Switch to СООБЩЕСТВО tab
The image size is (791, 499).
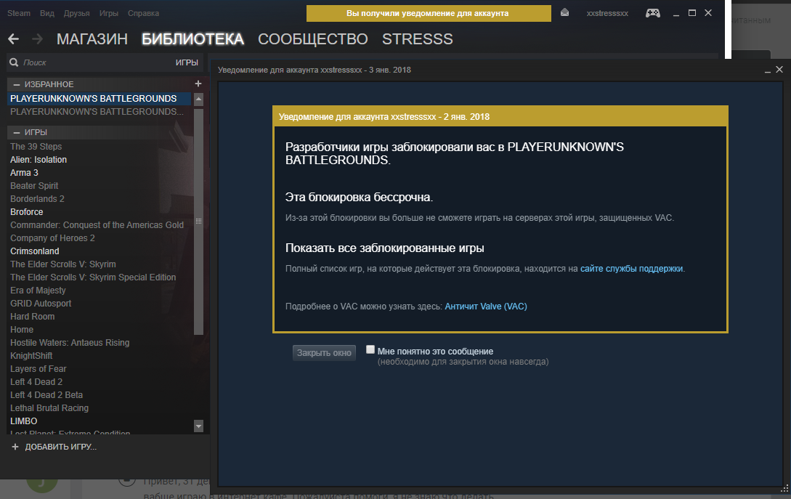tap(313, 38)
